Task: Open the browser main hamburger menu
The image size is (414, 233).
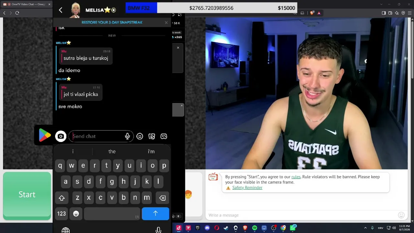Action: (x=409, y=13)
